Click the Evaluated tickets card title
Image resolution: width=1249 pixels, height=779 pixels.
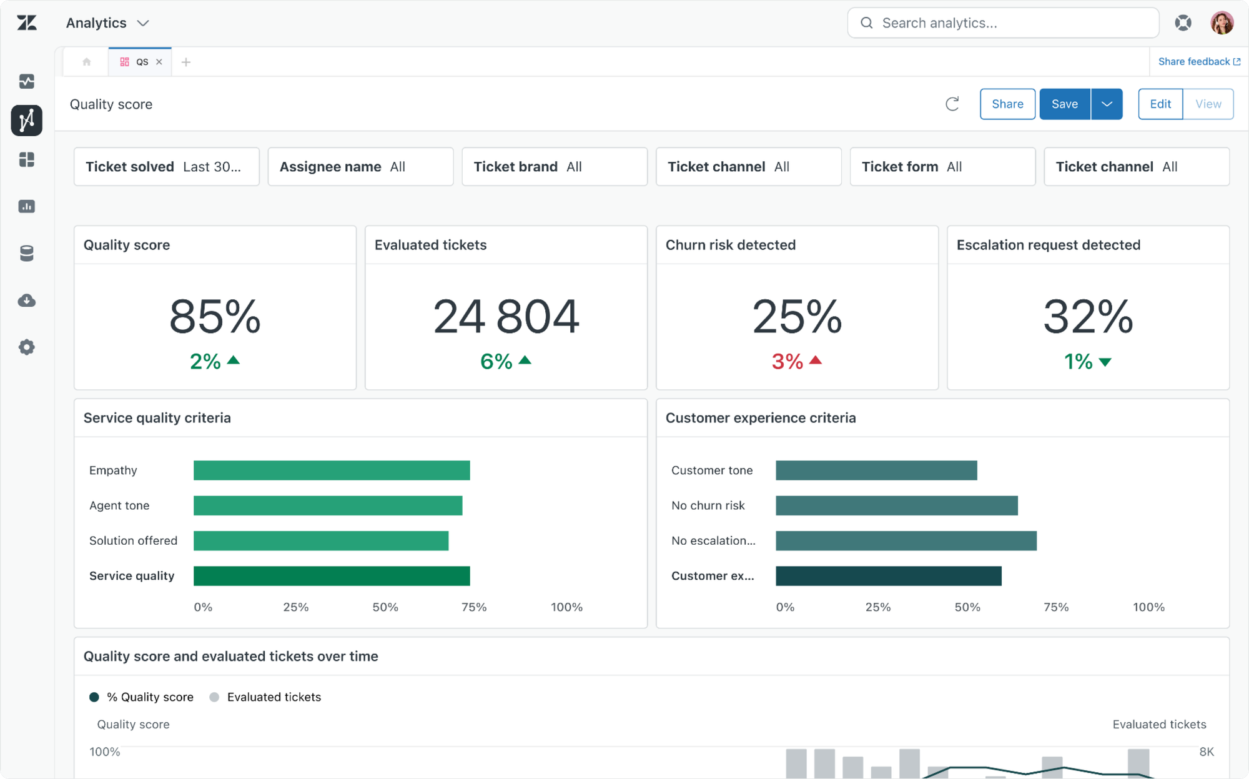coord(431,245)
